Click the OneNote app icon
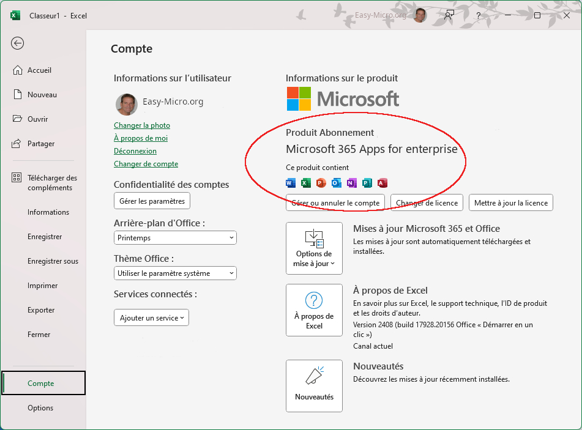Image resolution: width=582 pixels, height=430 pixels. point(351,182)
